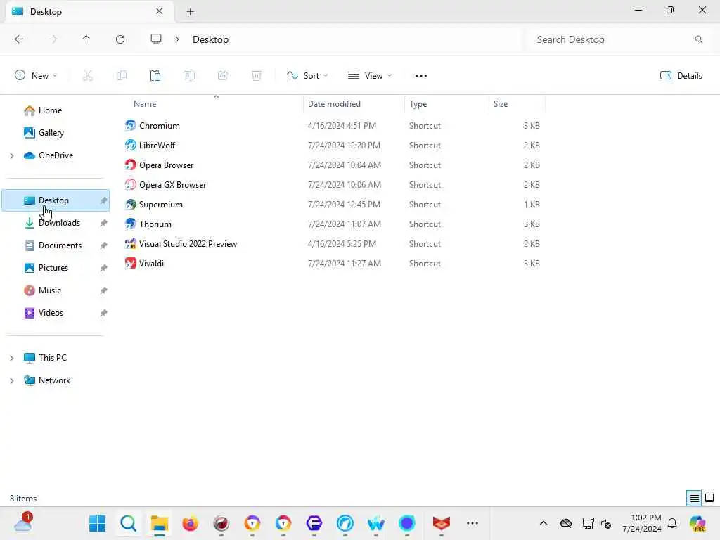This screenshot has width=720, height=540.
Task: Open Gallery in navigation pane
Action: click(x=51, y=133)
